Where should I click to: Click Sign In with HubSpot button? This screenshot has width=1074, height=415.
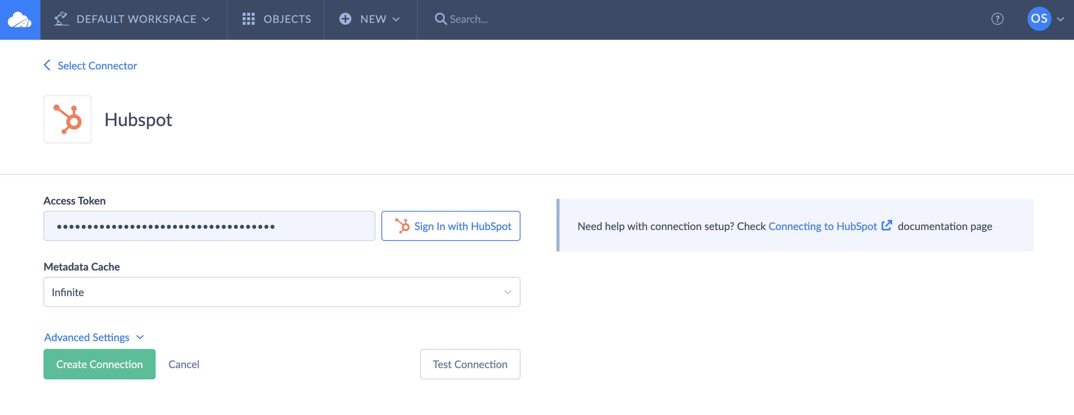point(450,226)
